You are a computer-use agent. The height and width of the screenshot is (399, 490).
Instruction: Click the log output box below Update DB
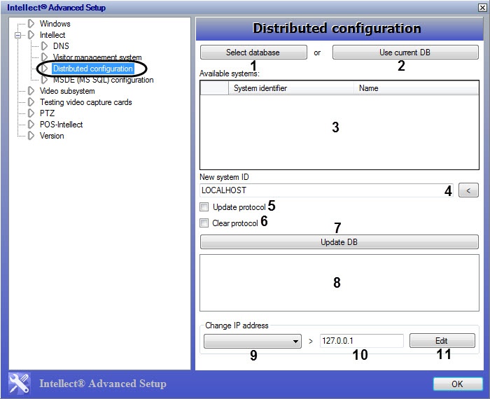point(339,283)
